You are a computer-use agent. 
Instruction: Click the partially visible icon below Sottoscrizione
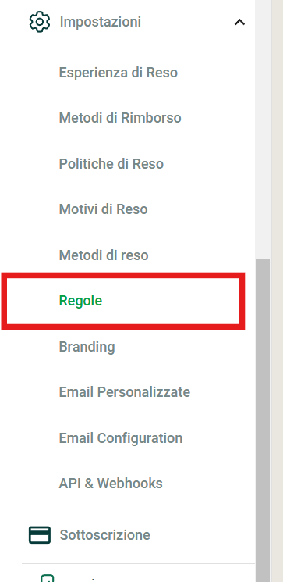pos(48,578)
